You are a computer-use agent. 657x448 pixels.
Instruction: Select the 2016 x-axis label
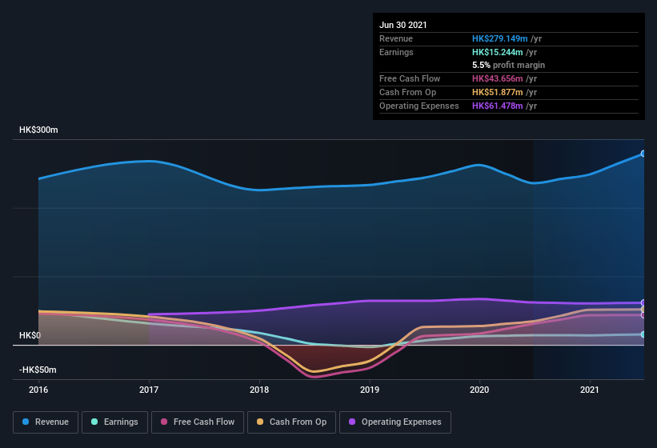[x=38, y=390]
